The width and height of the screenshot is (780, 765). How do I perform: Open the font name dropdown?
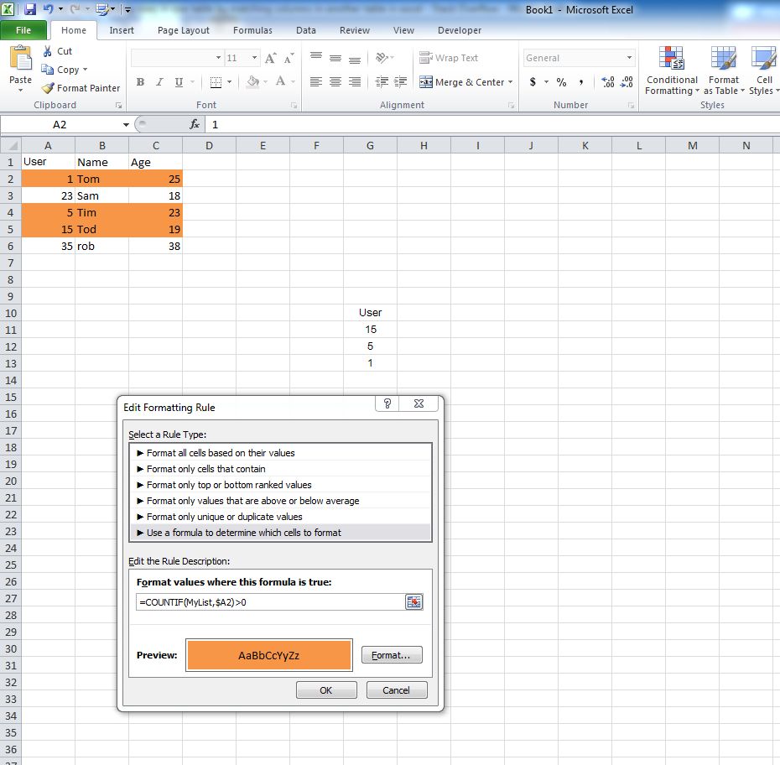coord(218,58)
